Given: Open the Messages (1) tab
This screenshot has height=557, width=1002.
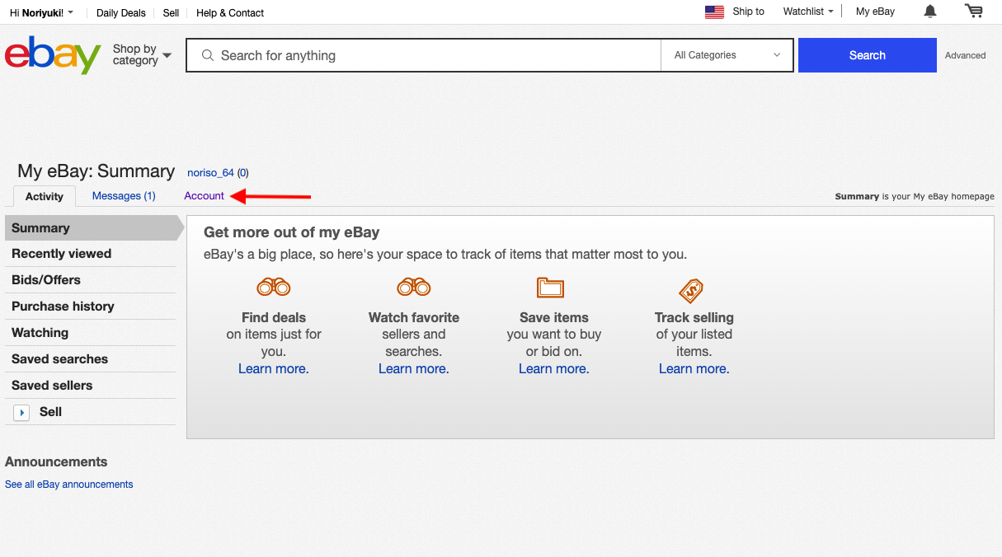Looking at the screenshot, I should 124,196.
